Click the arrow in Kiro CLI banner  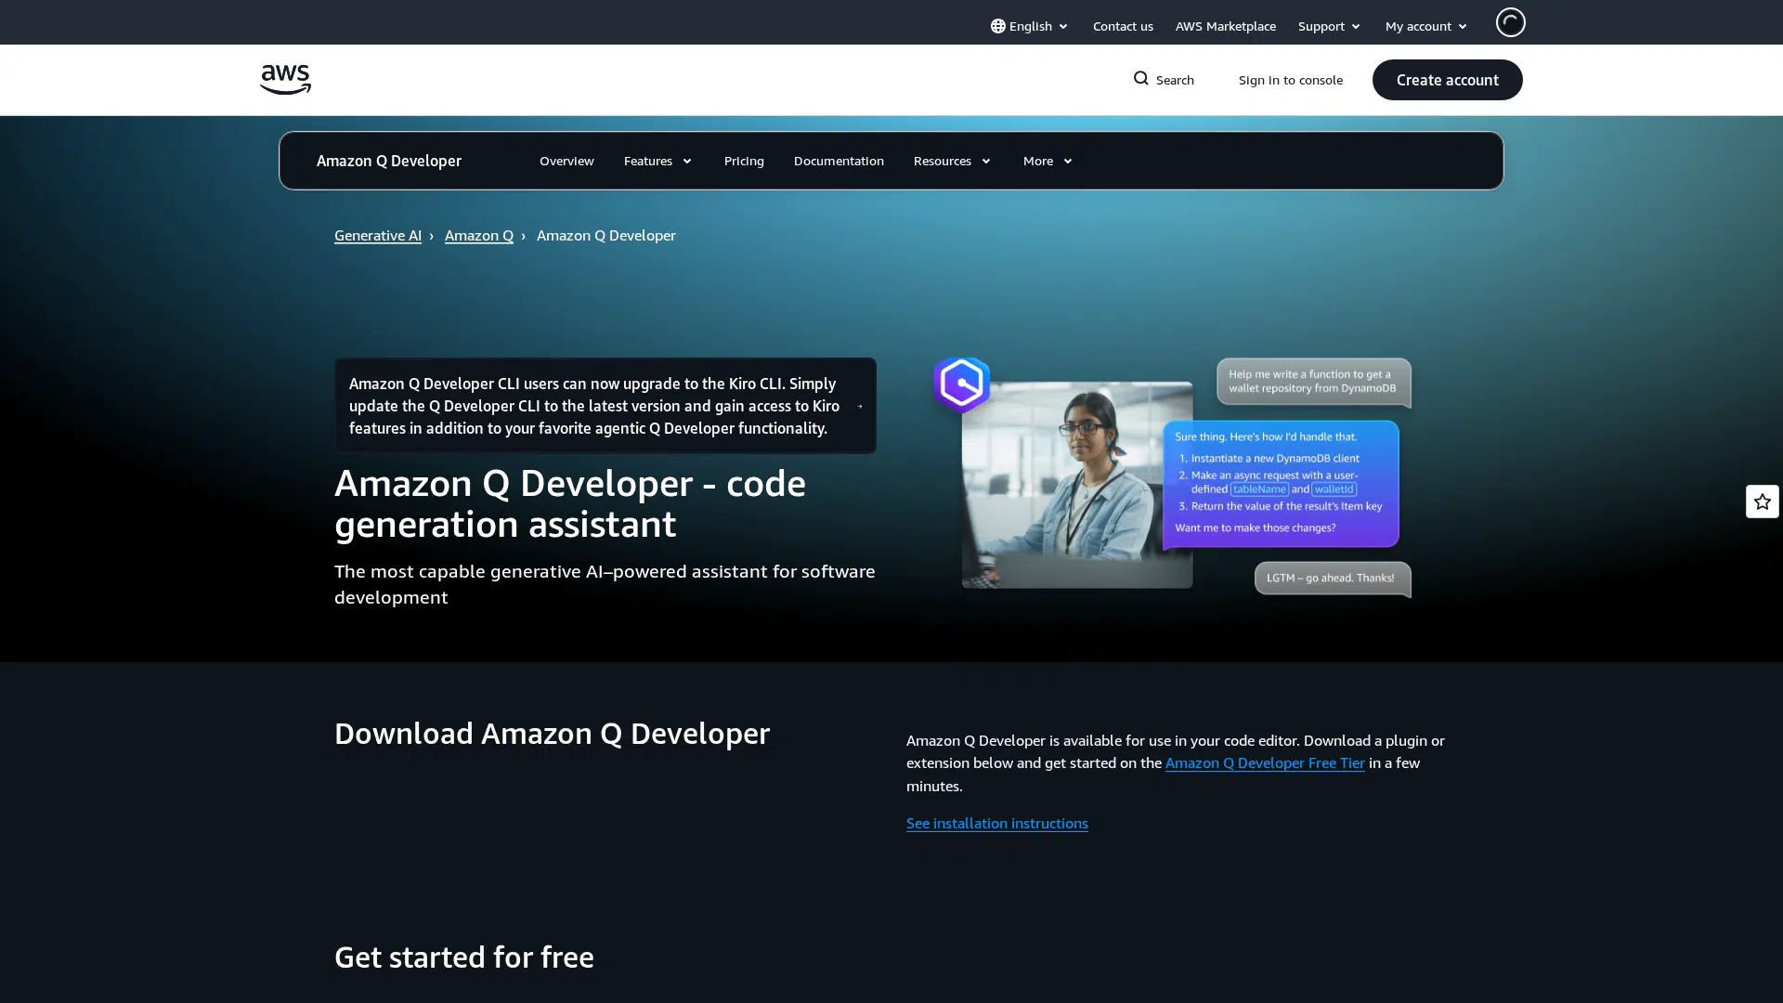[x=860, y=406]
